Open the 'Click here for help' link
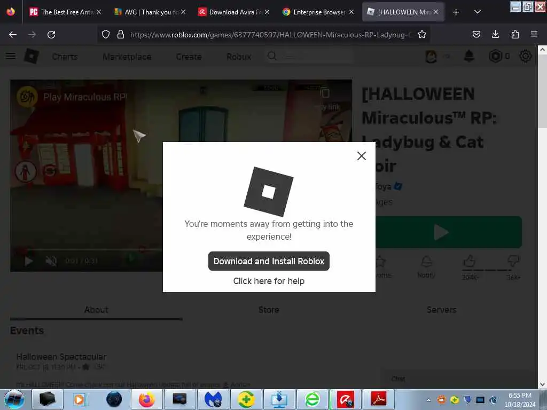This screenshot has height=410, width=547. (x=269, y=281)
